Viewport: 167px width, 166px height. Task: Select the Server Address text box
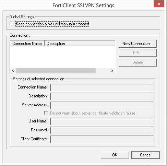(102, 105)
